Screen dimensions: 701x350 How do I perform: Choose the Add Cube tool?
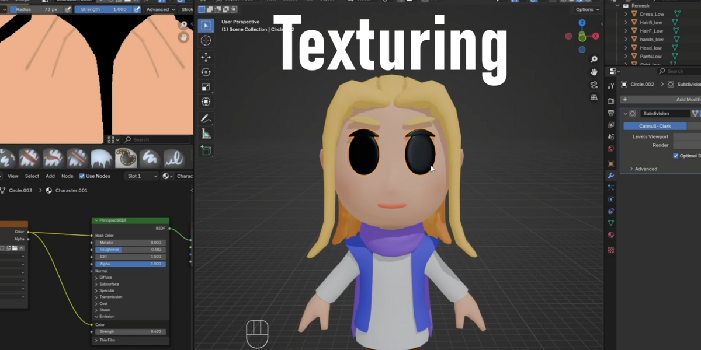[x=206, y=150]
